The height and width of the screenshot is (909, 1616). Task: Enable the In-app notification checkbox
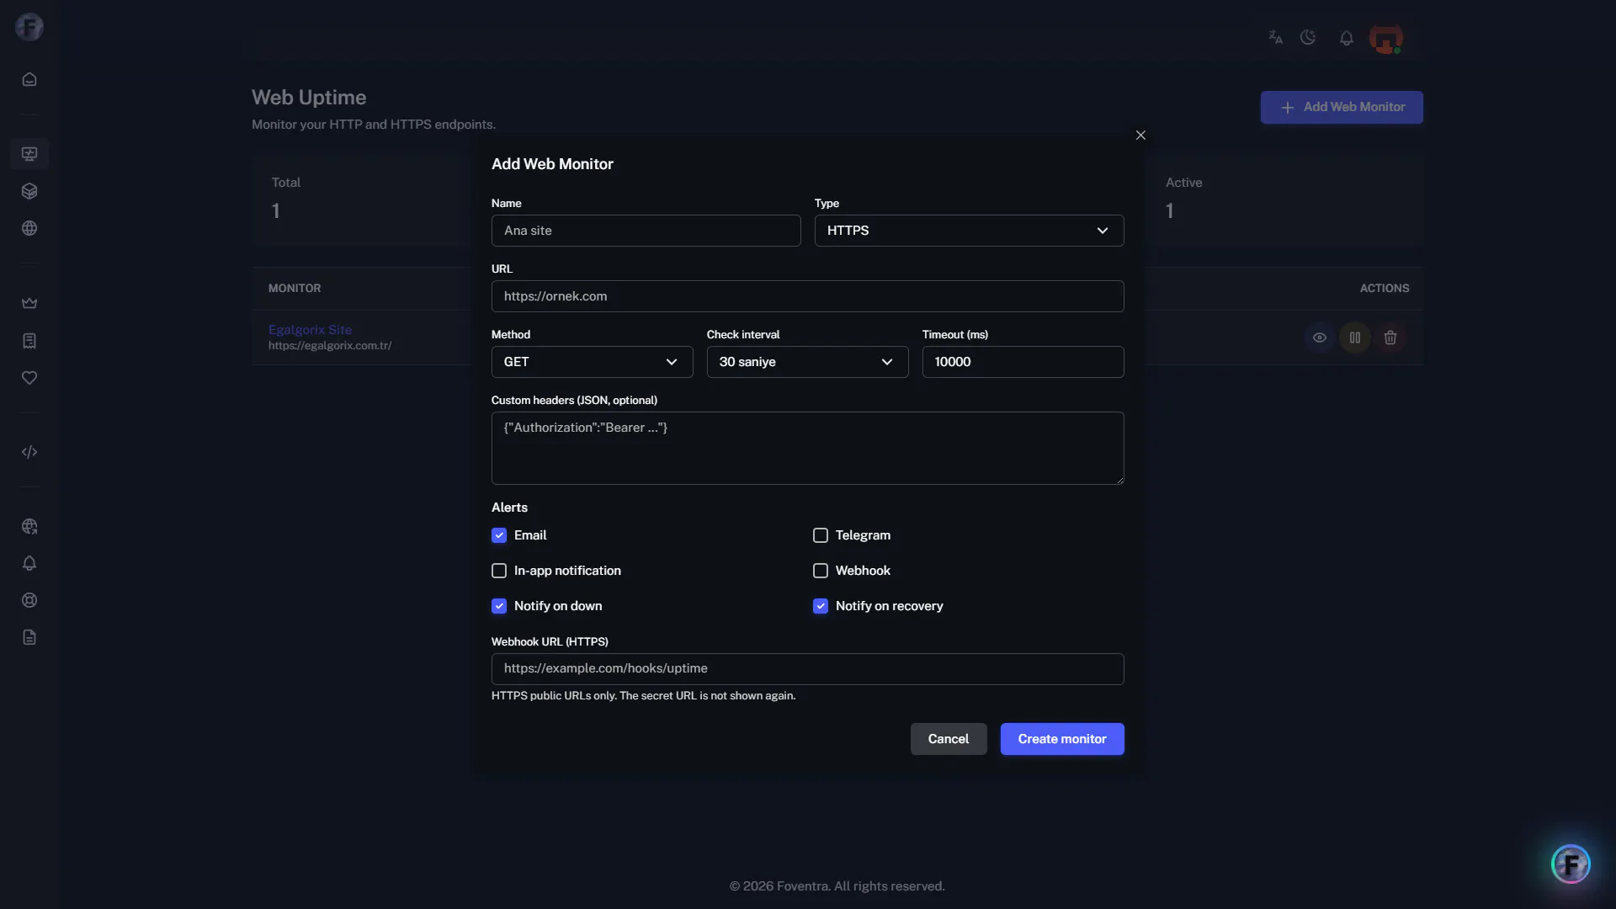499,571
